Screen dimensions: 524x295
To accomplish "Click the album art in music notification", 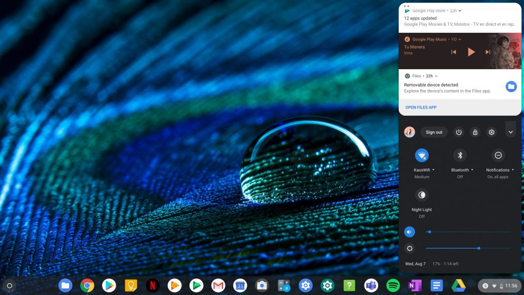I will 505,51.
